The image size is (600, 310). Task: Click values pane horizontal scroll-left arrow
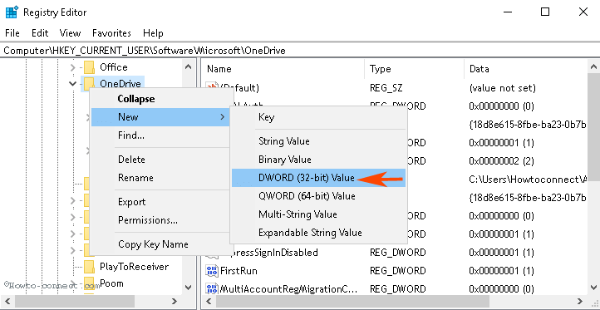point(209,301)
